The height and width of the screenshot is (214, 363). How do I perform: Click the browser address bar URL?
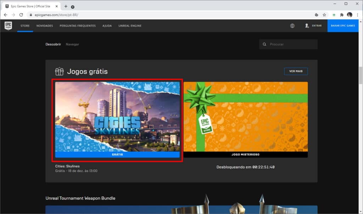coord(56,15)
